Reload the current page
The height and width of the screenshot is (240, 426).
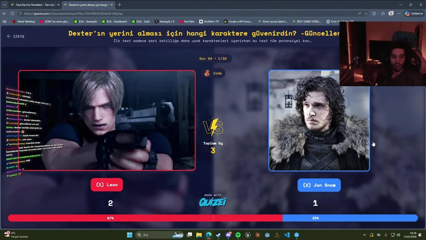(x=12, y=14)
